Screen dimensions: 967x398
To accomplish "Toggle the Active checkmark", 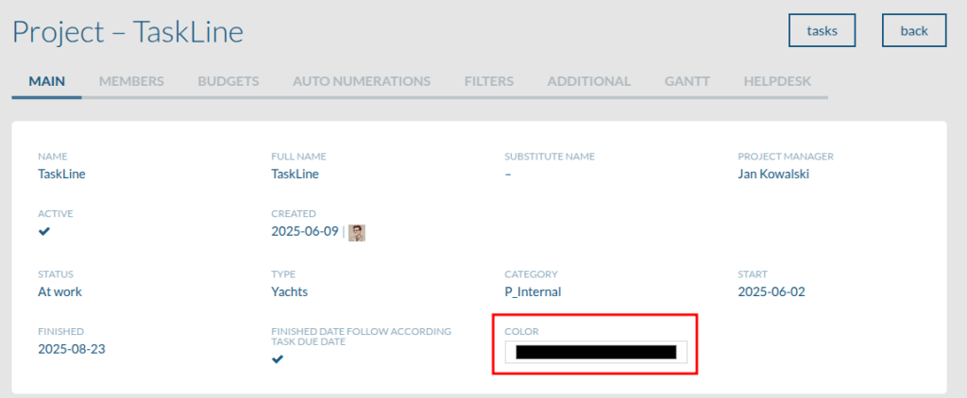I will 44,232.
